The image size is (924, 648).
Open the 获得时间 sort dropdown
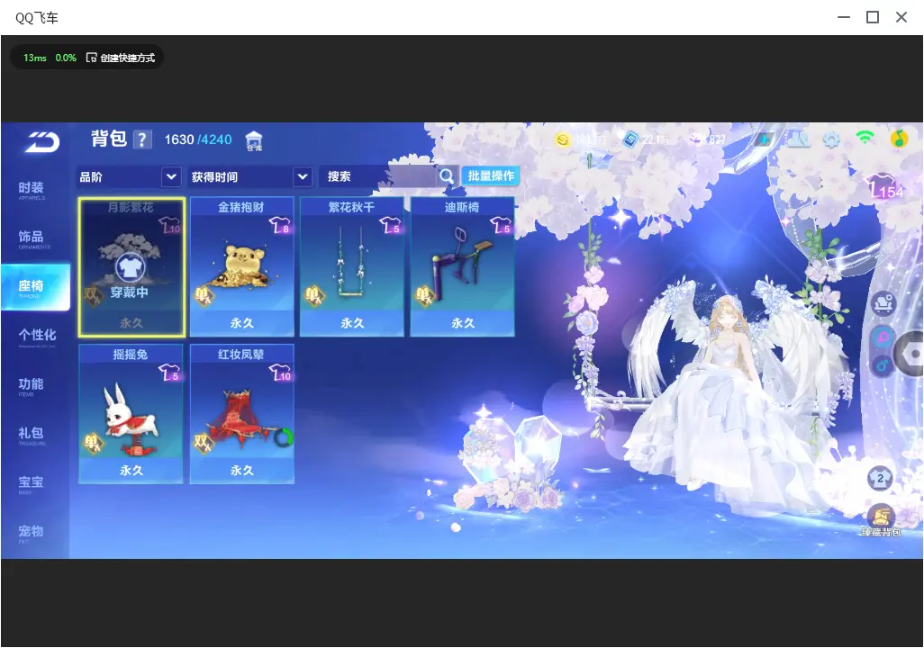pyautogui.click(x=249, y=176)
